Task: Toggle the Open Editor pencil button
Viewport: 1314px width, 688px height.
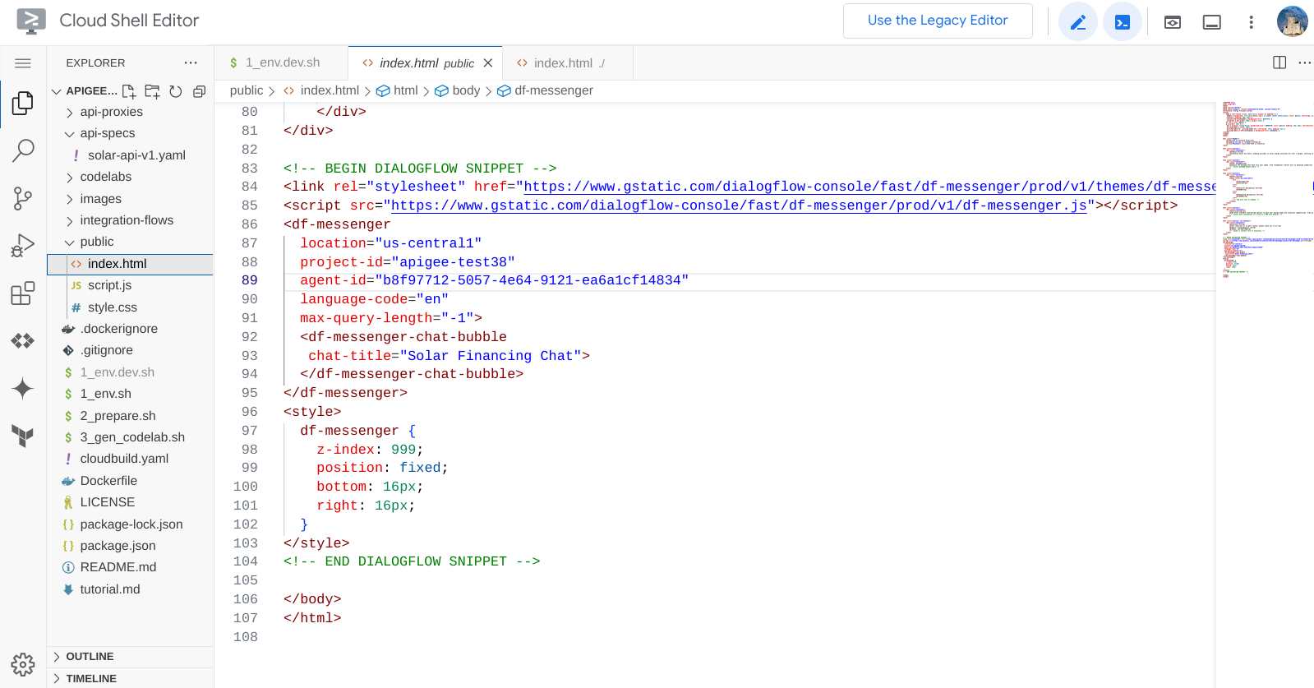Action: [1078, 22]
